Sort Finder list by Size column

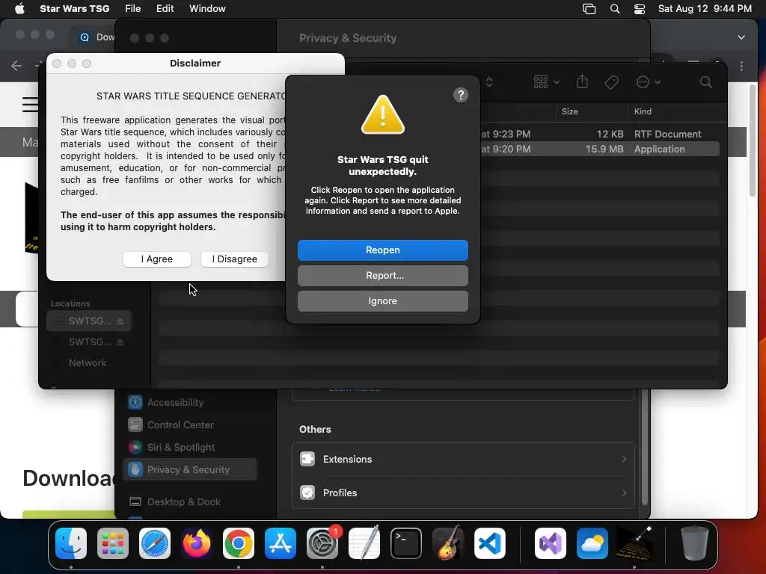(569, 111)
